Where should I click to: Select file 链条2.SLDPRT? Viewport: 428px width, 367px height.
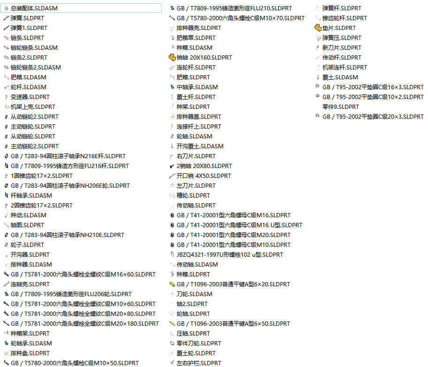coord(29,58)
